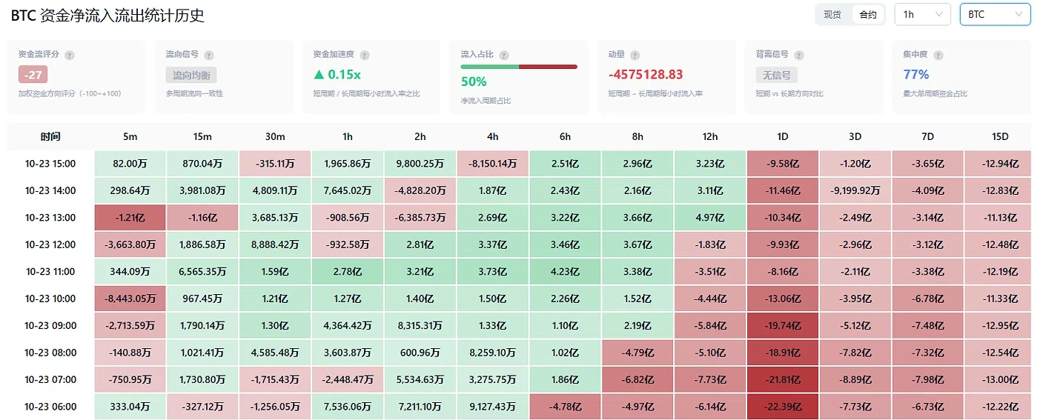Open help icon beside 动量

pyautogui.click(x=635, y=55)
